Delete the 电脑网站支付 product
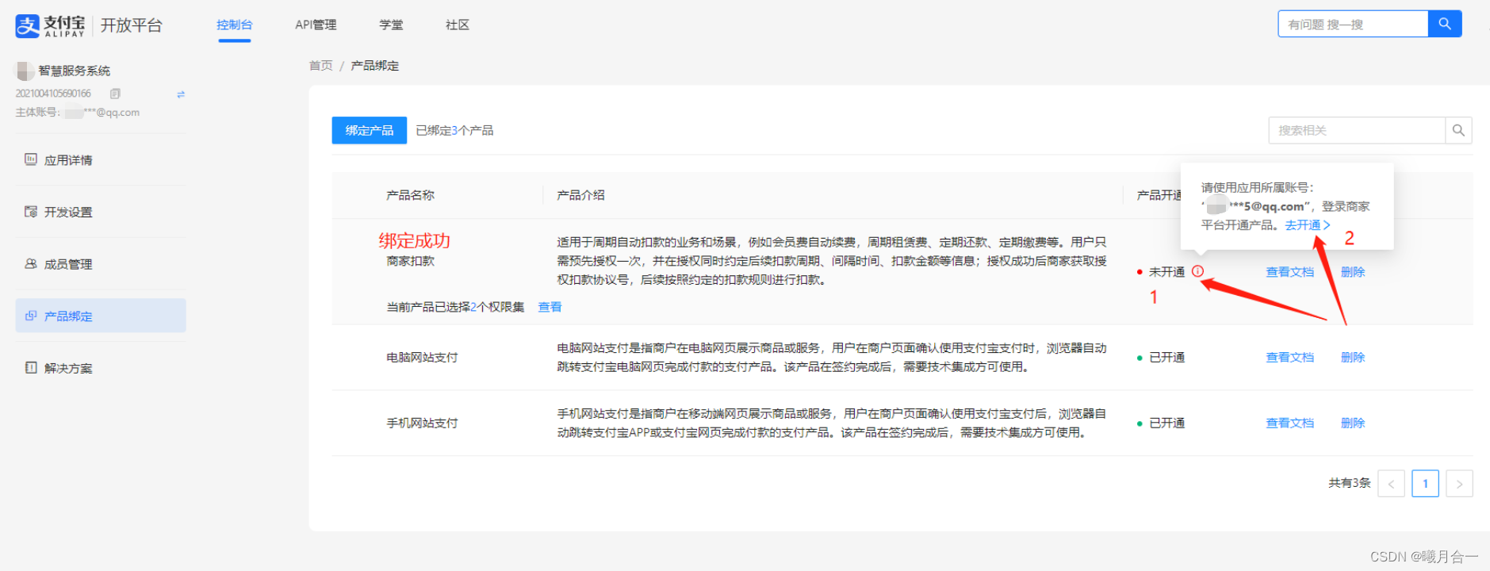This screenshot has width=1490, height=571. point(1353,358)
